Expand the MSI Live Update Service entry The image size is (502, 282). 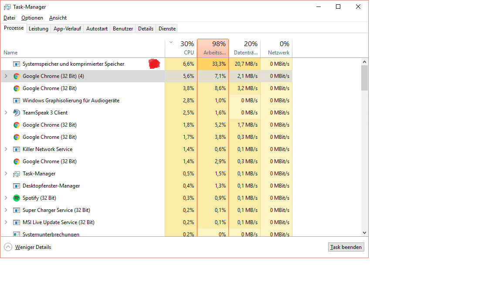tap(6, 222)
